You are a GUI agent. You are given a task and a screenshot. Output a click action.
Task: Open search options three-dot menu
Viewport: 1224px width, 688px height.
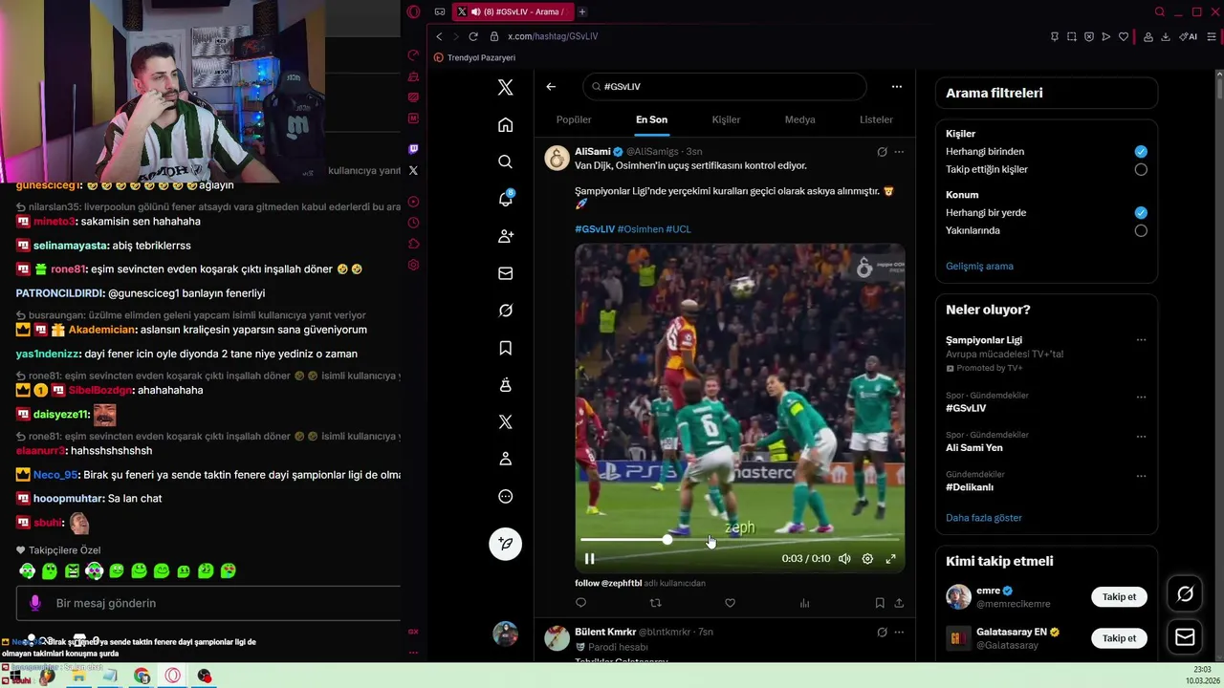(x=897, y=86)
